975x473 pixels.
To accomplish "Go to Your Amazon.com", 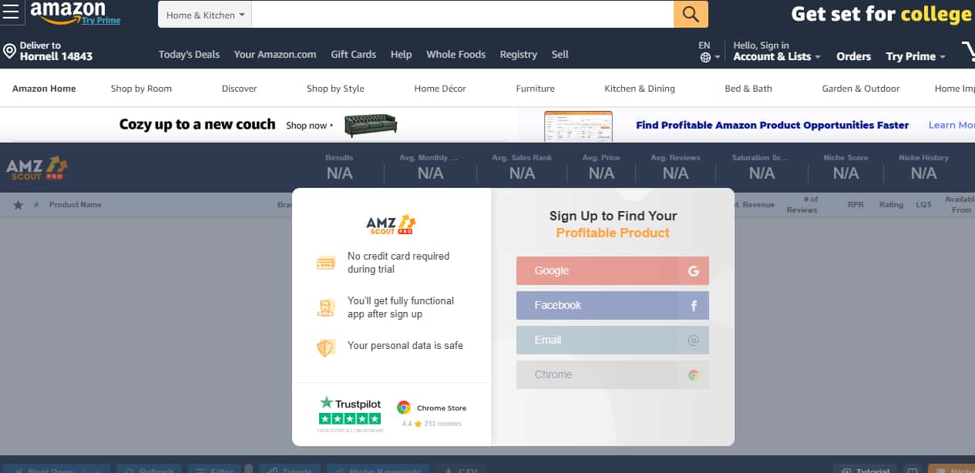I will coord(275,55).
